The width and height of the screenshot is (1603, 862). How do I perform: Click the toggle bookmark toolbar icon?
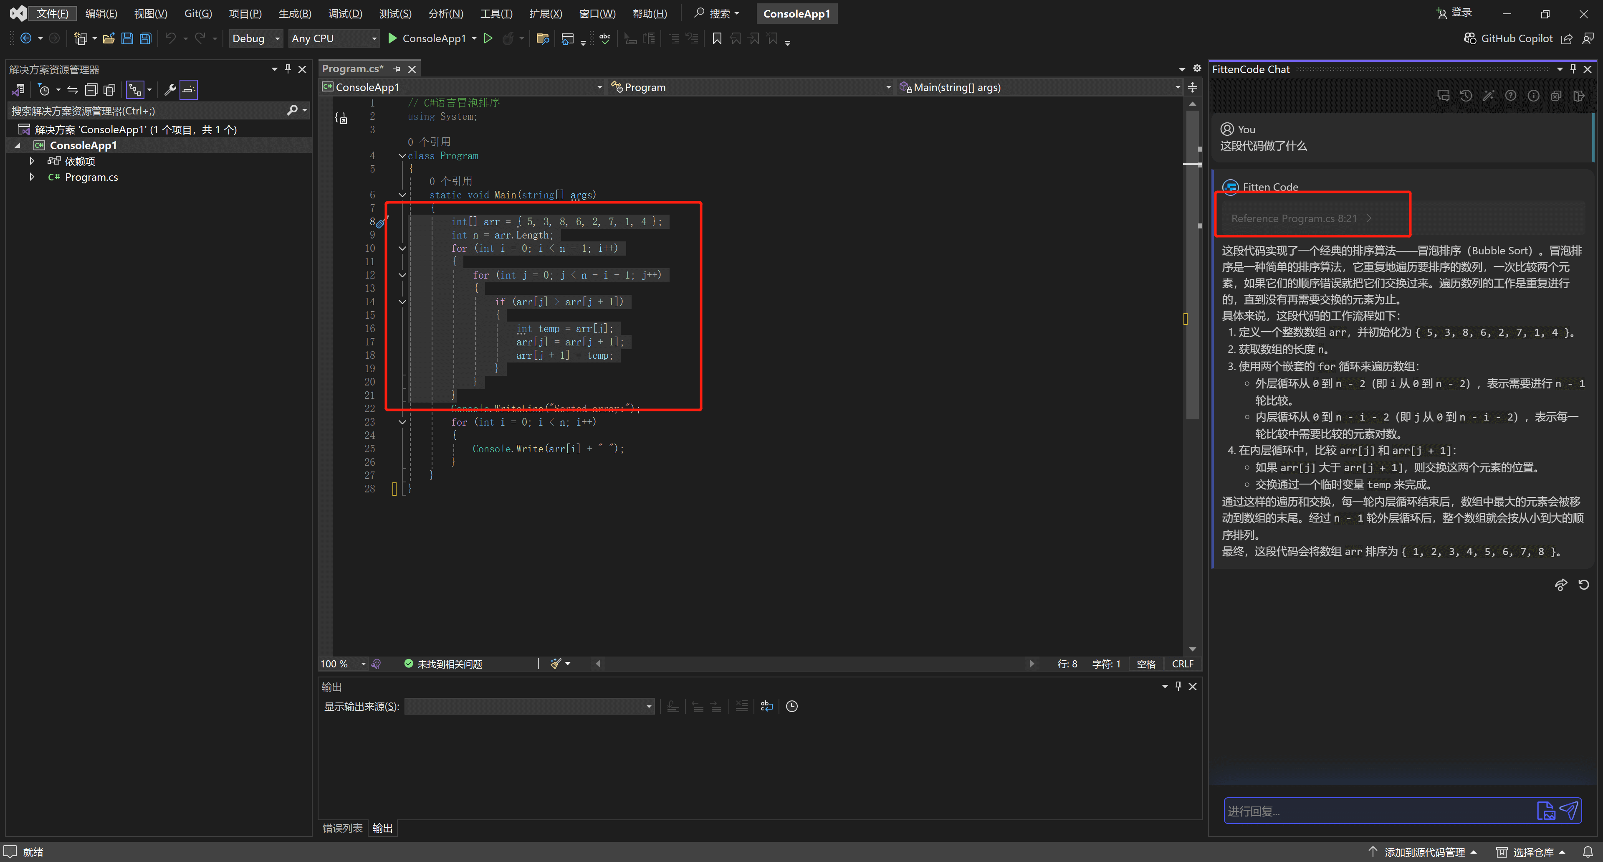point(717,38)
